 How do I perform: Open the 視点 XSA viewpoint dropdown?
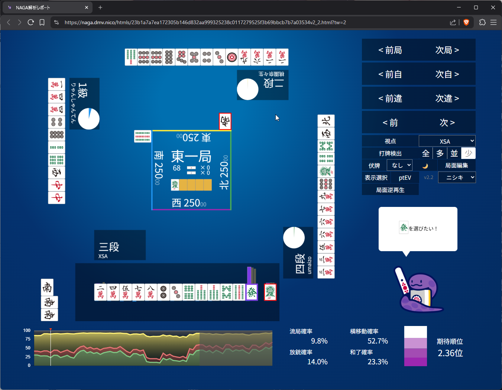(447, 141)
